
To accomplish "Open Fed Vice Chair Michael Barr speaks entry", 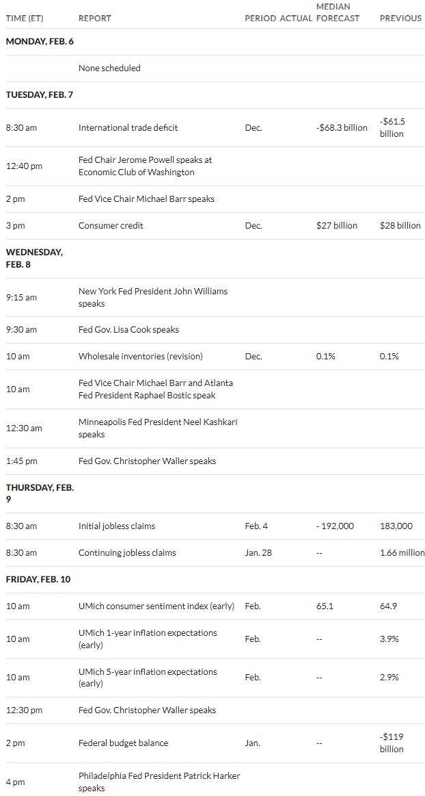I will click(146, 199).
